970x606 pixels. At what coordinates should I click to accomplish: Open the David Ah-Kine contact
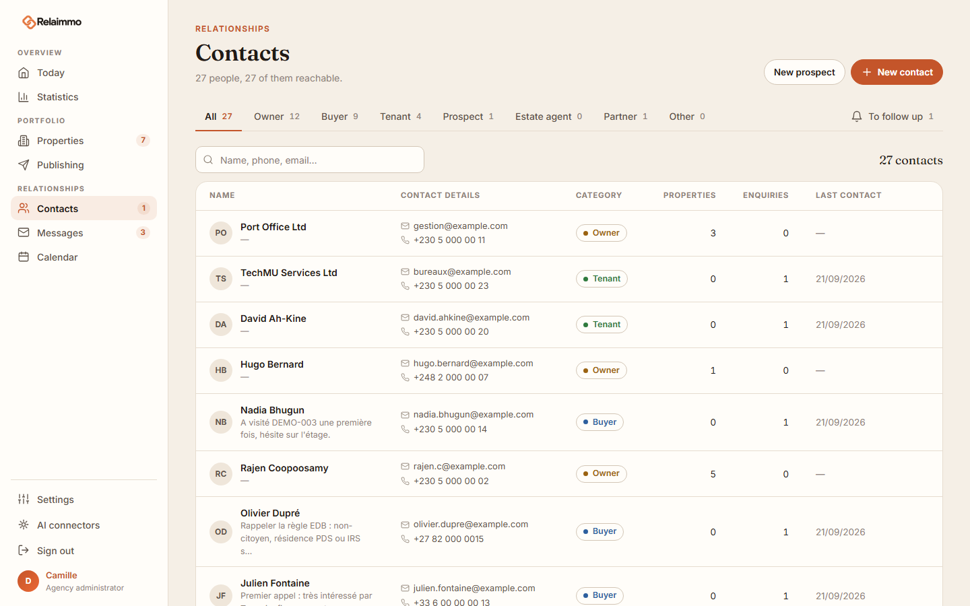pyautogui.click(x=273, y=318)
